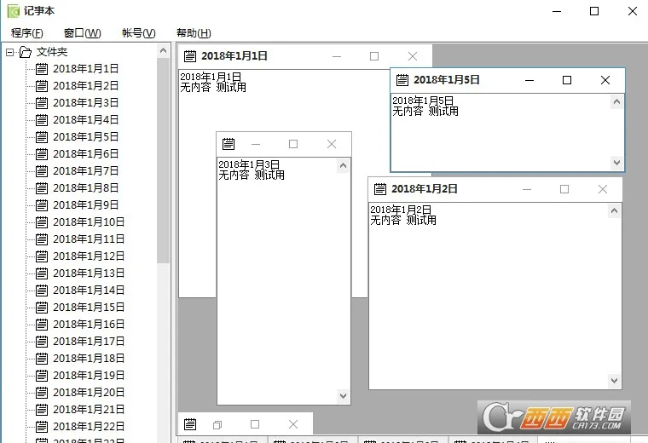Click the note icon beside 2018年1月9日 in tree

(x=41, y=205)
